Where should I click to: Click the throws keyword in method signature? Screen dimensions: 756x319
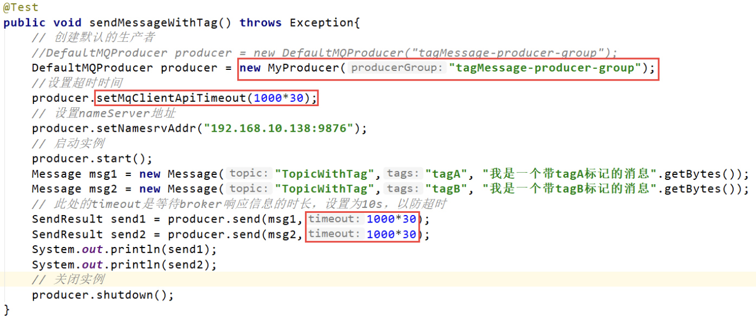[260, 23]
